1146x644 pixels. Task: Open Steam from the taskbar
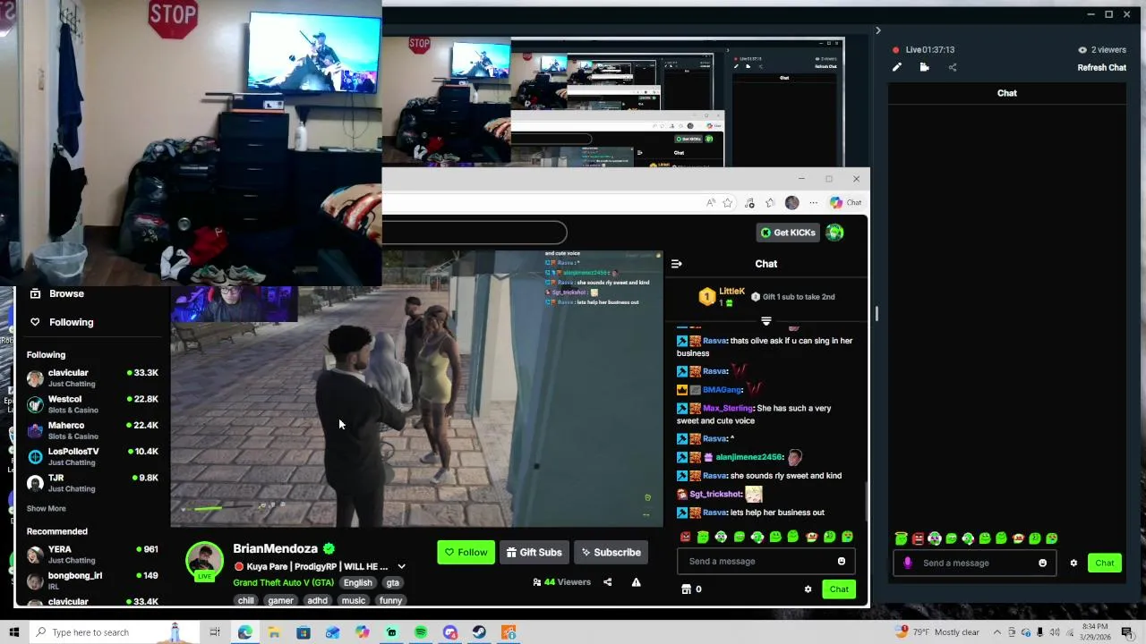(x=479, y=632)
